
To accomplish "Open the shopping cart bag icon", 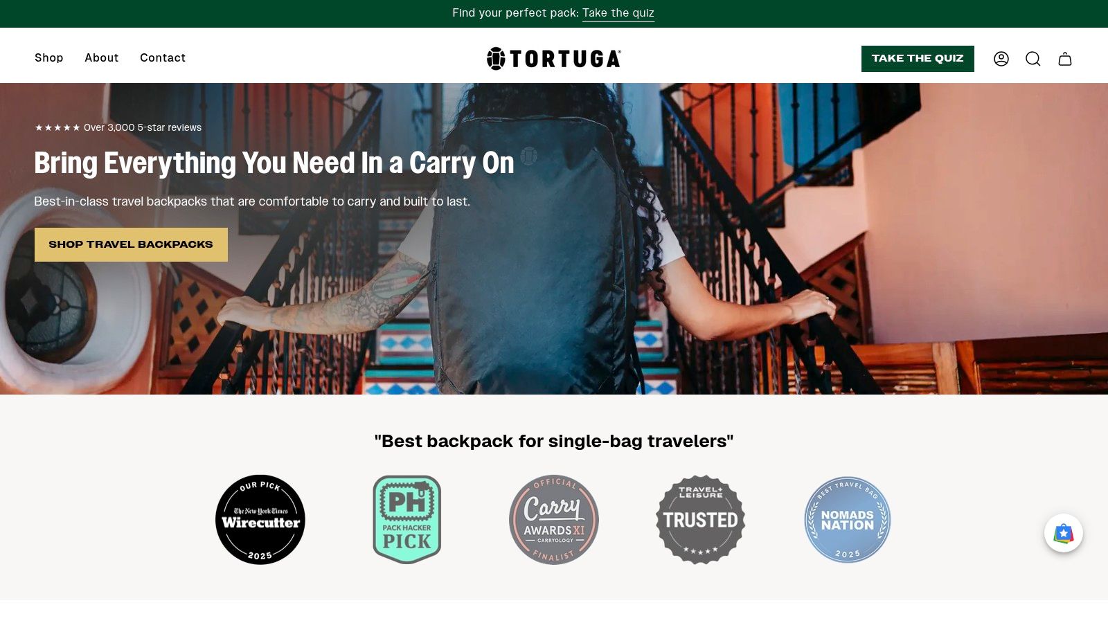I will (1065, 59).
